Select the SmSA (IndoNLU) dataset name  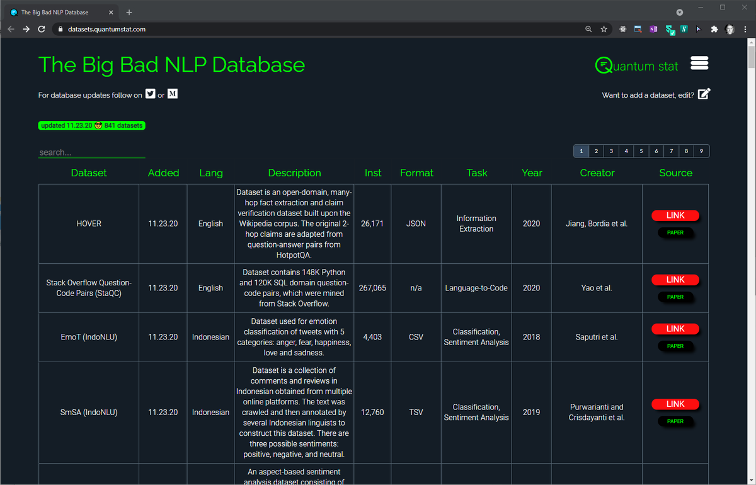tap(89, 413)
